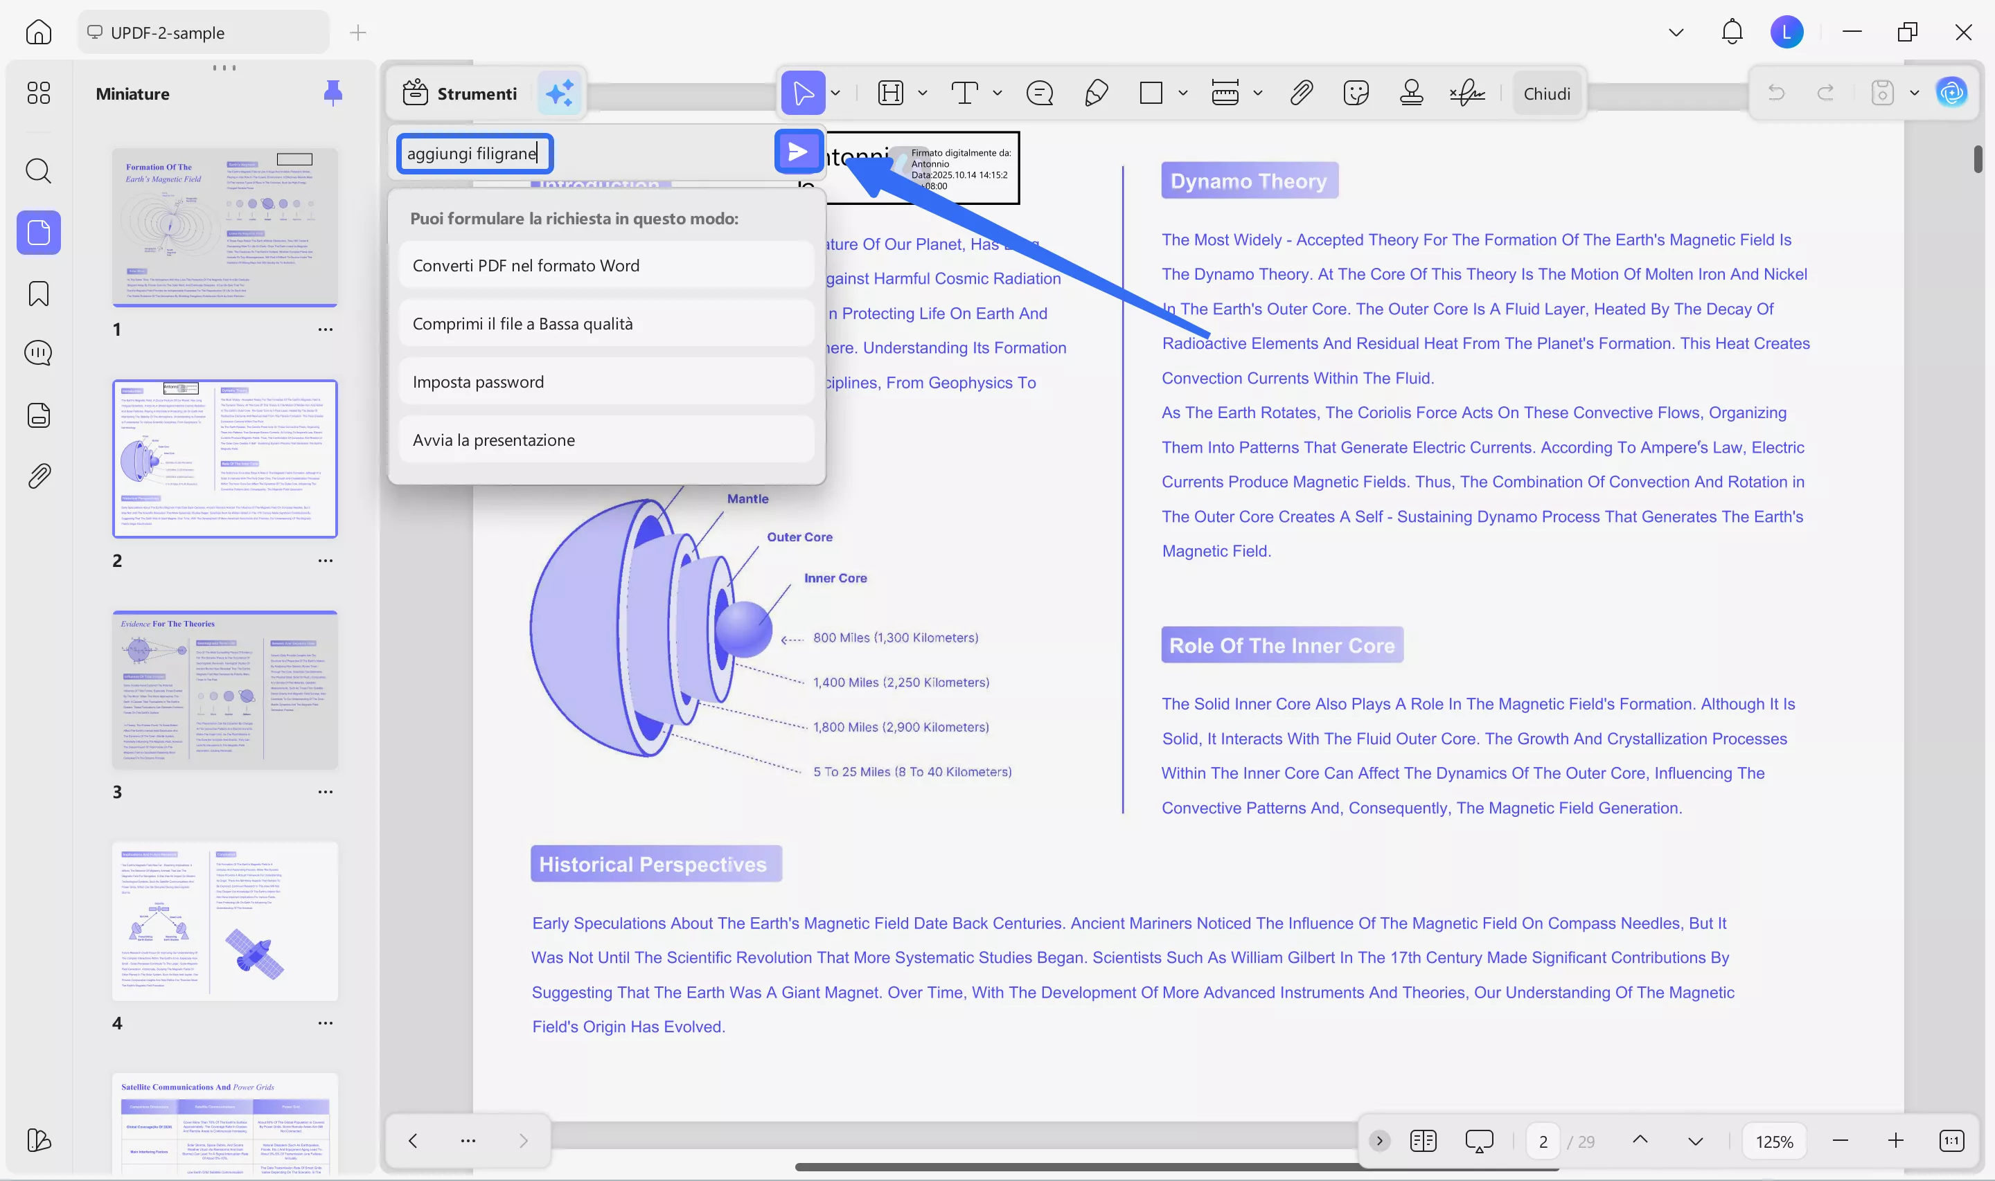1995x1181 pixels.
Task: Click the attachment paperclip tool in toolbar
Action: (1301, 93)
